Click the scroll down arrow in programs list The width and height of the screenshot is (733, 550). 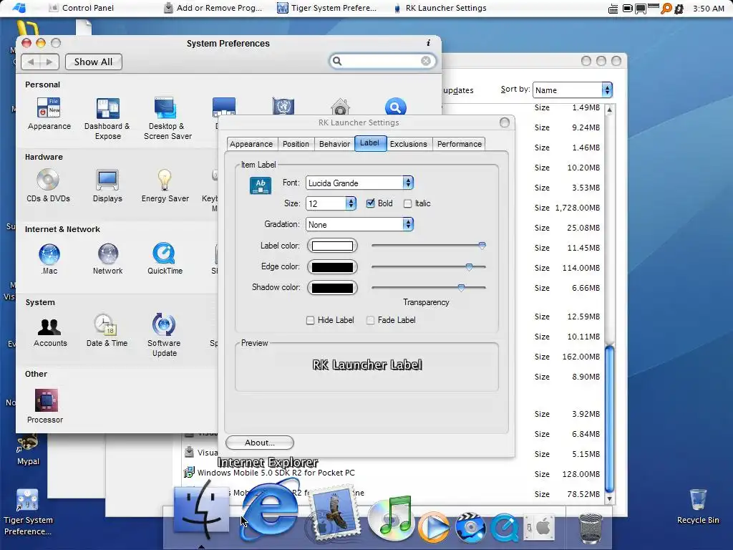click(609, 499)
